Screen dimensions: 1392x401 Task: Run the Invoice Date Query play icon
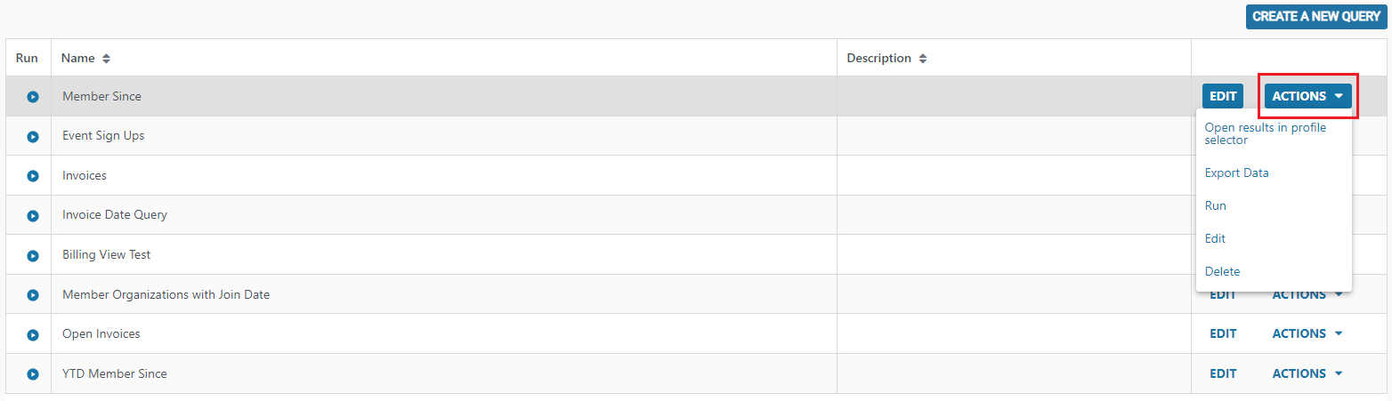tap(33, 216)
